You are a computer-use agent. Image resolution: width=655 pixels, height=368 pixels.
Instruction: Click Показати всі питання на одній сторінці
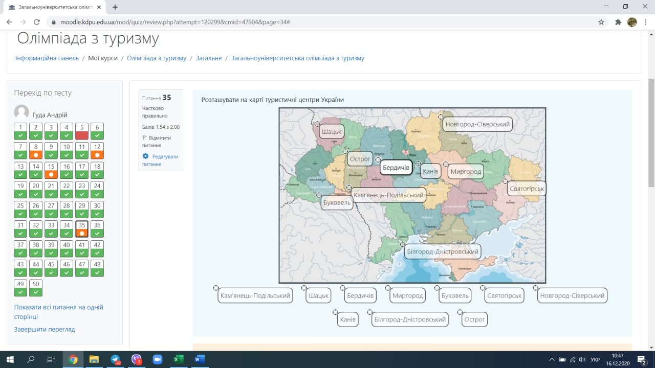(x=59, y=312)
